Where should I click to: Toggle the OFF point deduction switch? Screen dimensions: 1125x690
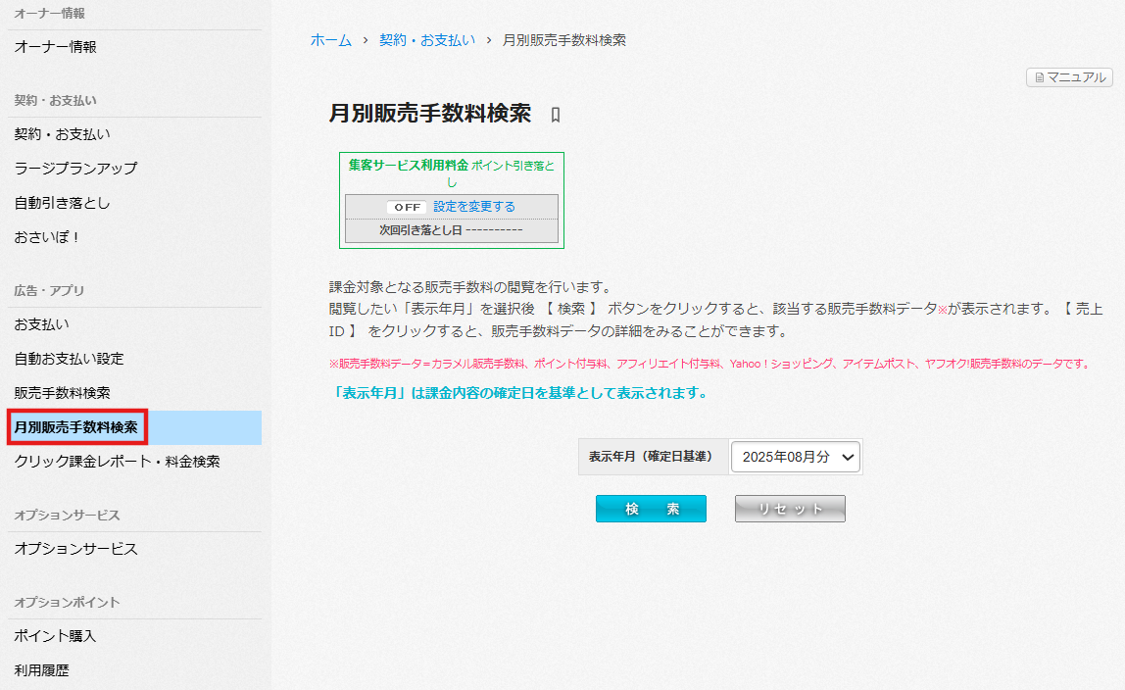[407, 207]
